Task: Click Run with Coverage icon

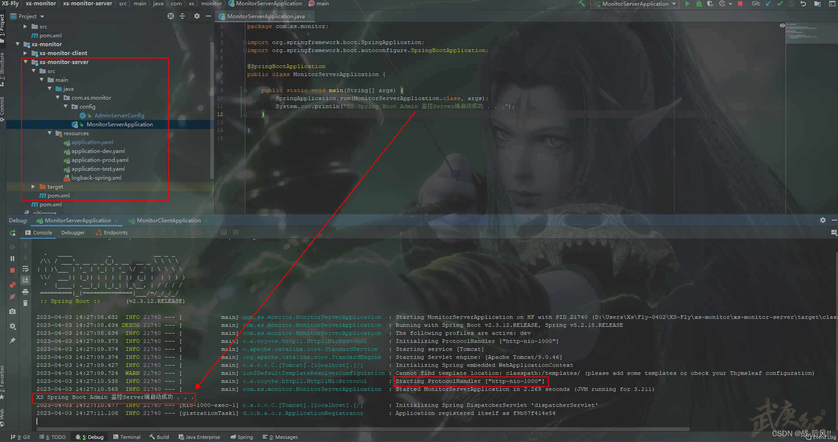Action: (x=710, y=4)
